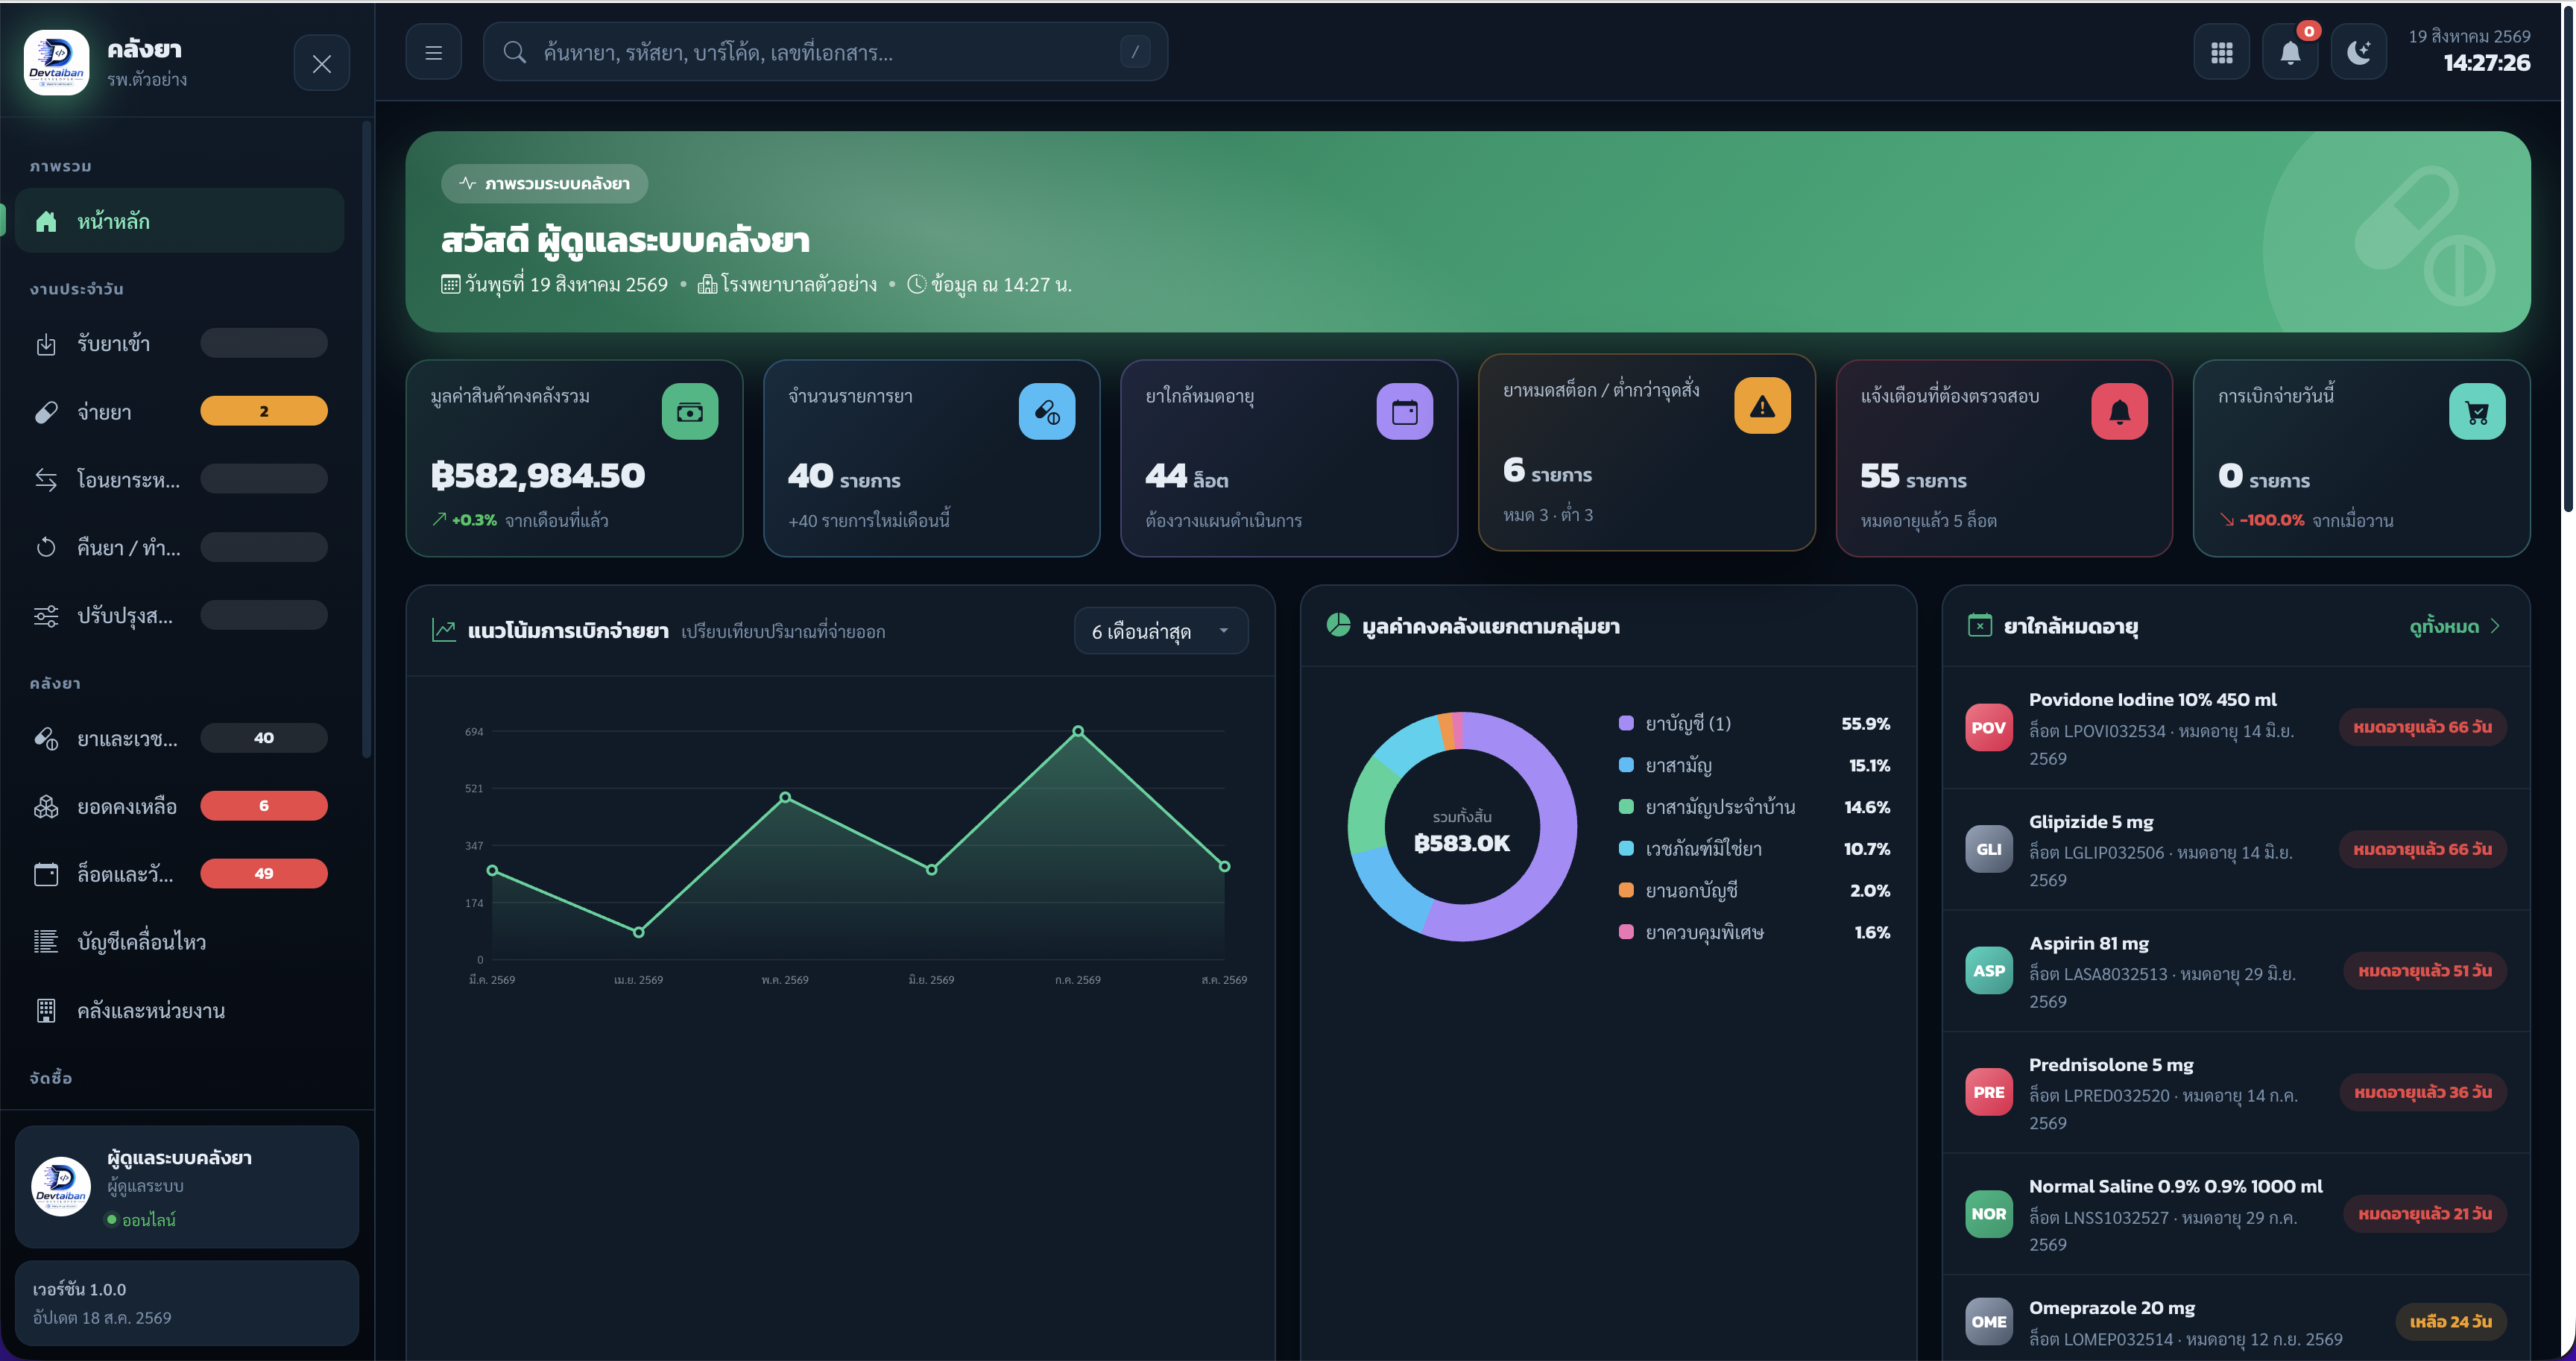The width and height of the screenshot is (2576, 1361).
Task: Click the calendar icon beside ยาใกล้หมดอายุ list heading
Action: (1980, 625)
